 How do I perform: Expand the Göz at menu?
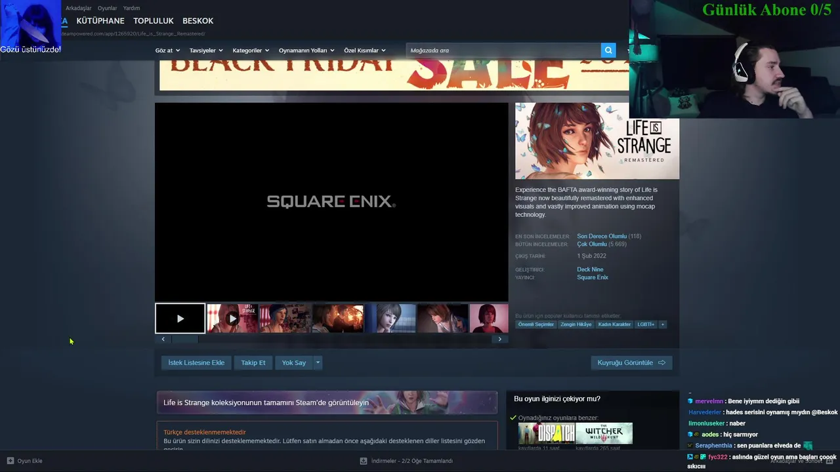coord(167,50)
